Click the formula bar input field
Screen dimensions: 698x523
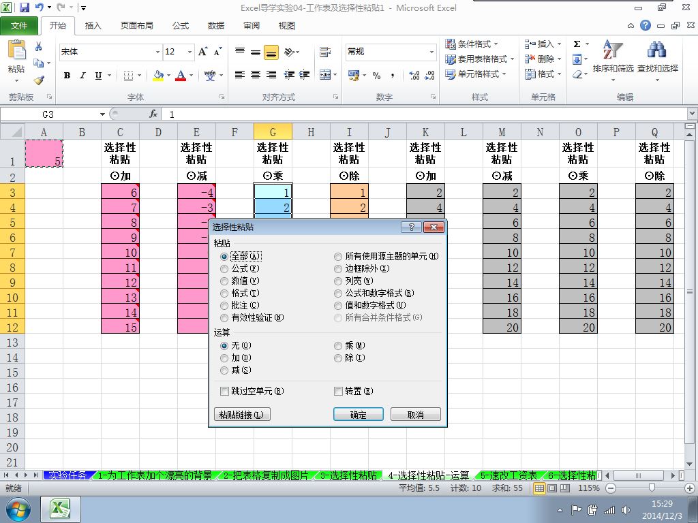(x=424, y=114)
